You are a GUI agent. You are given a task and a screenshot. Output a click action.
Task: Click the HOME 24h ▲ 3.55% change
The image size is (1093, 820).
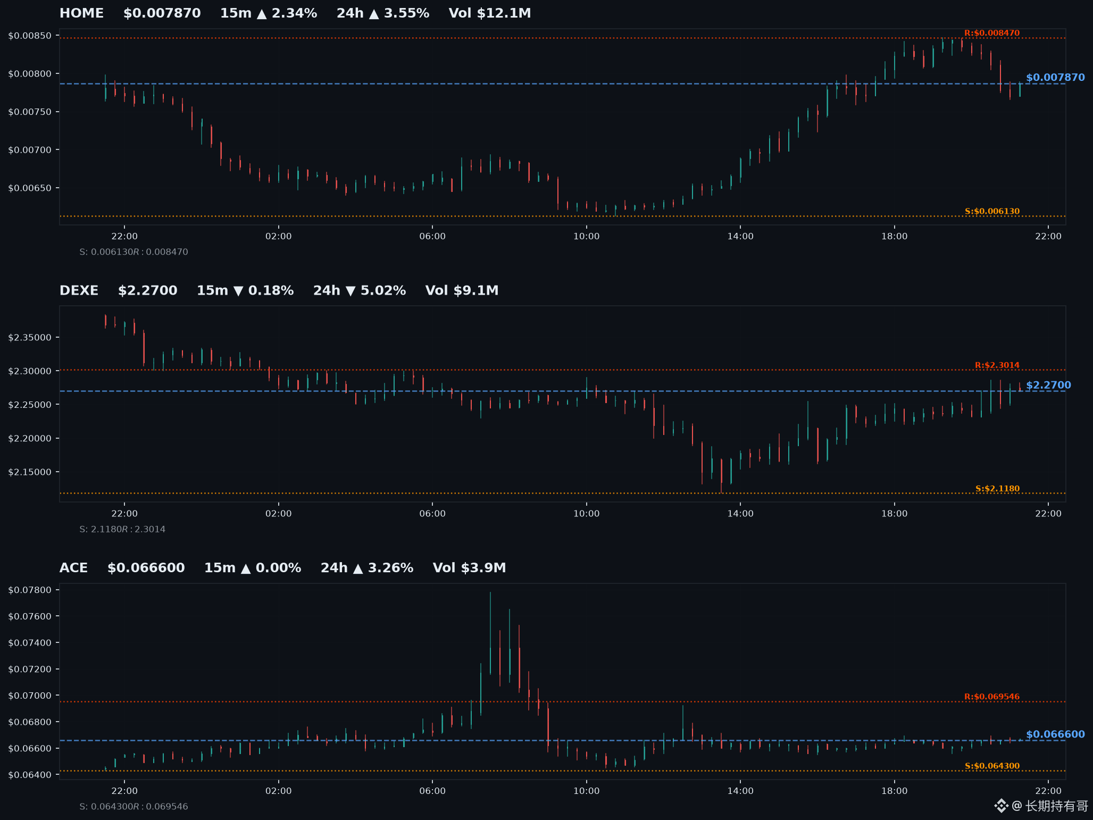383,13
